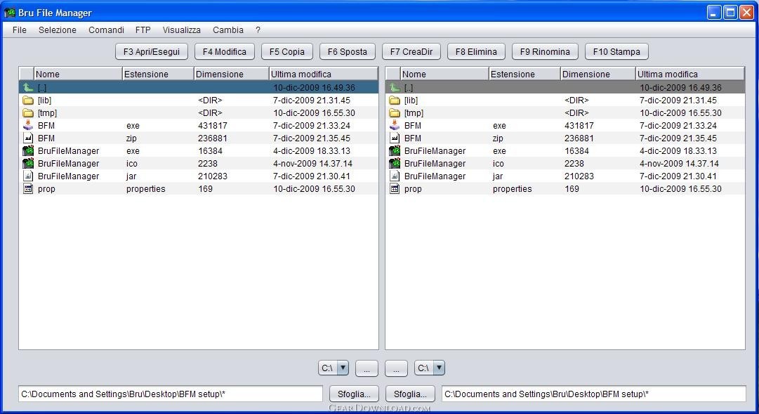The image size is (759, 414).
Task: Sort right pane by Nome column header
Action: point(444,75)
